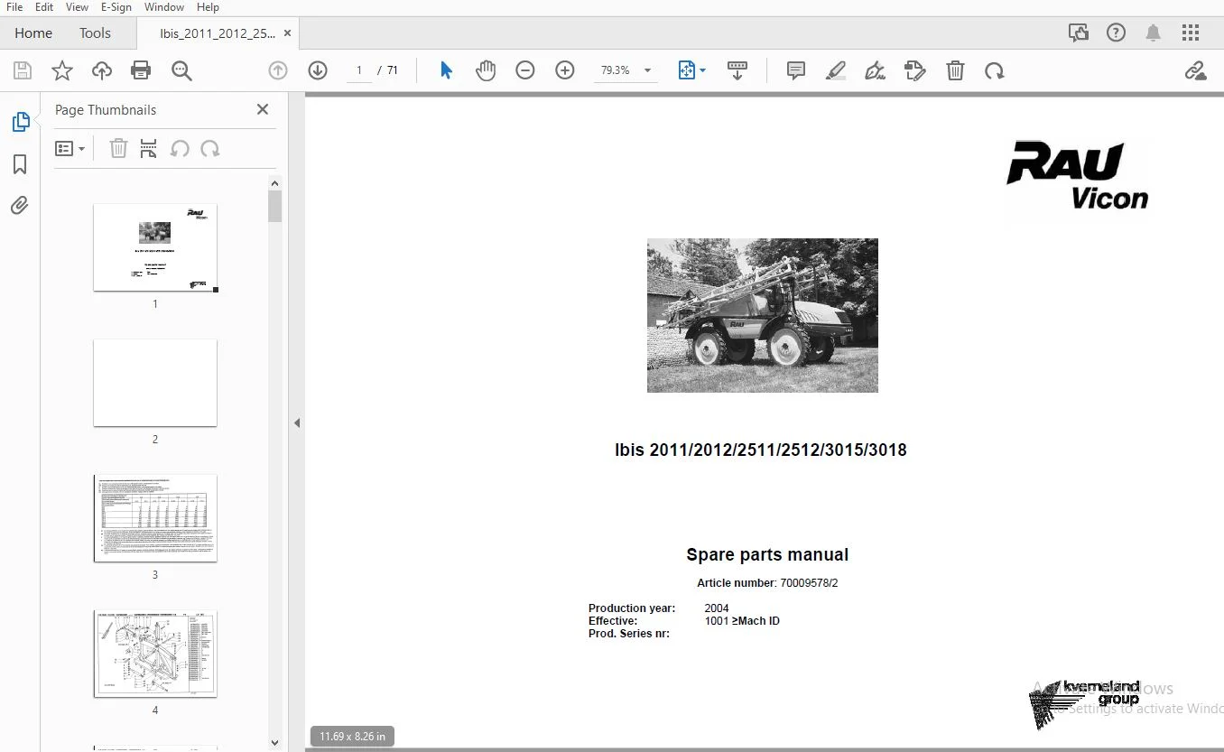Open the File menu
This screenshot has height=752, width=1224.
[14, 7]
